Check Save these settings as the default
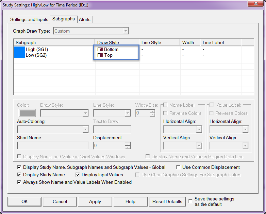Image resolution: width=266 pixels, height=214 pixels. coord(191,201)
